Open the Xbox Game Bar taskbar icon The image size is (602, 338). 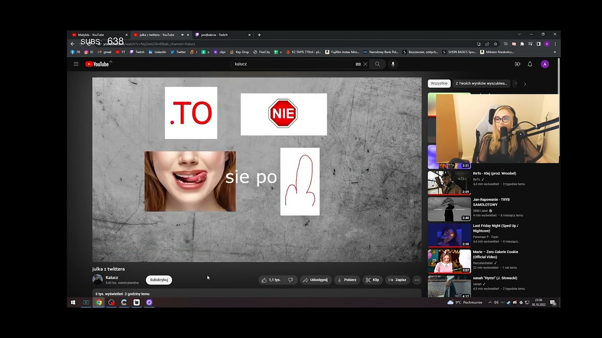(x=86, y=302)
